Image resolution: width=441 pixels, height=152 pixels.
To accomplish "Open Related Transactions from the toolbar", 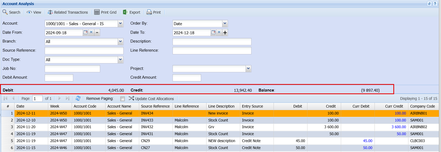I will [68, 12].
